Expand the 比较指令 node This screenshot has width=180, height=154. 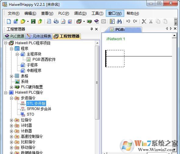pyautogui.click(x=11, y=142)
